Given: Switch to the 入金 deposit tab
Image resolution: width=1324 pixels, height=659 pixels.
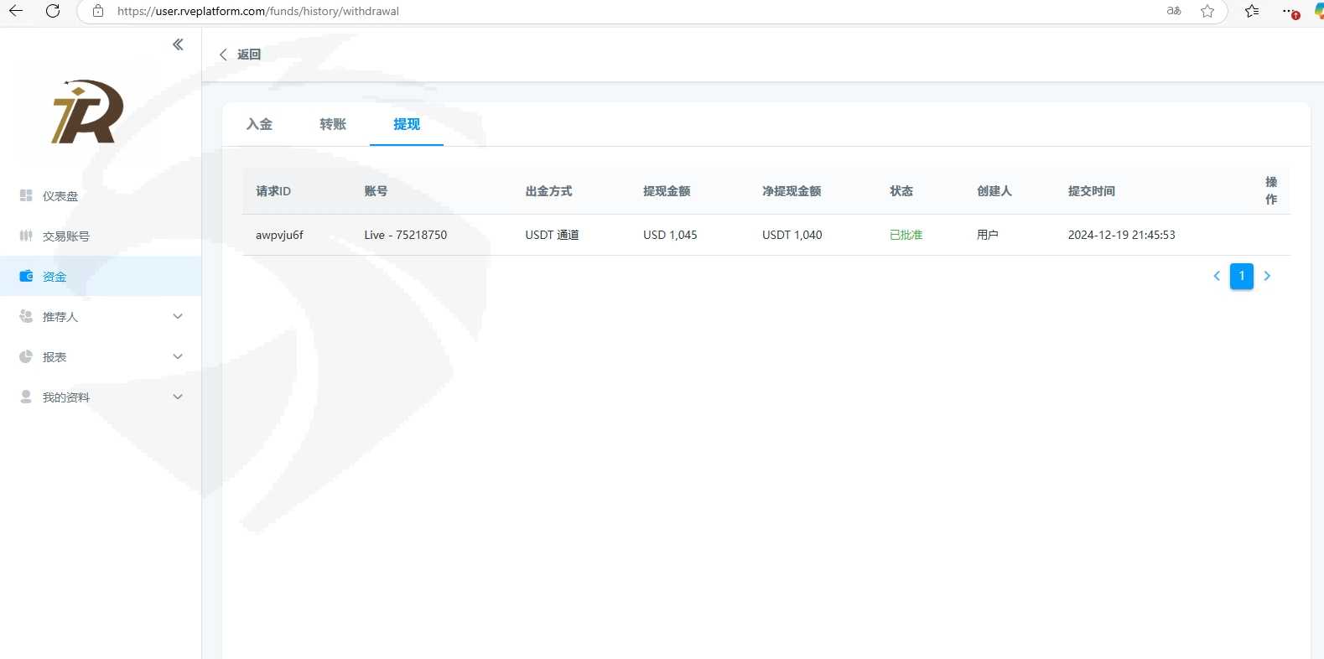Looking at the screenshot, I should 259,124.
